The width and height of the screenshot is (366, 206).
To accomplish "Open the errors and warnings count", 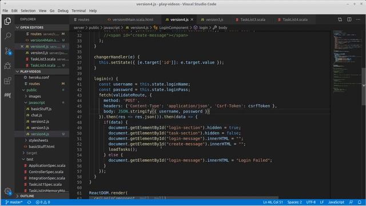I will 43,202.
